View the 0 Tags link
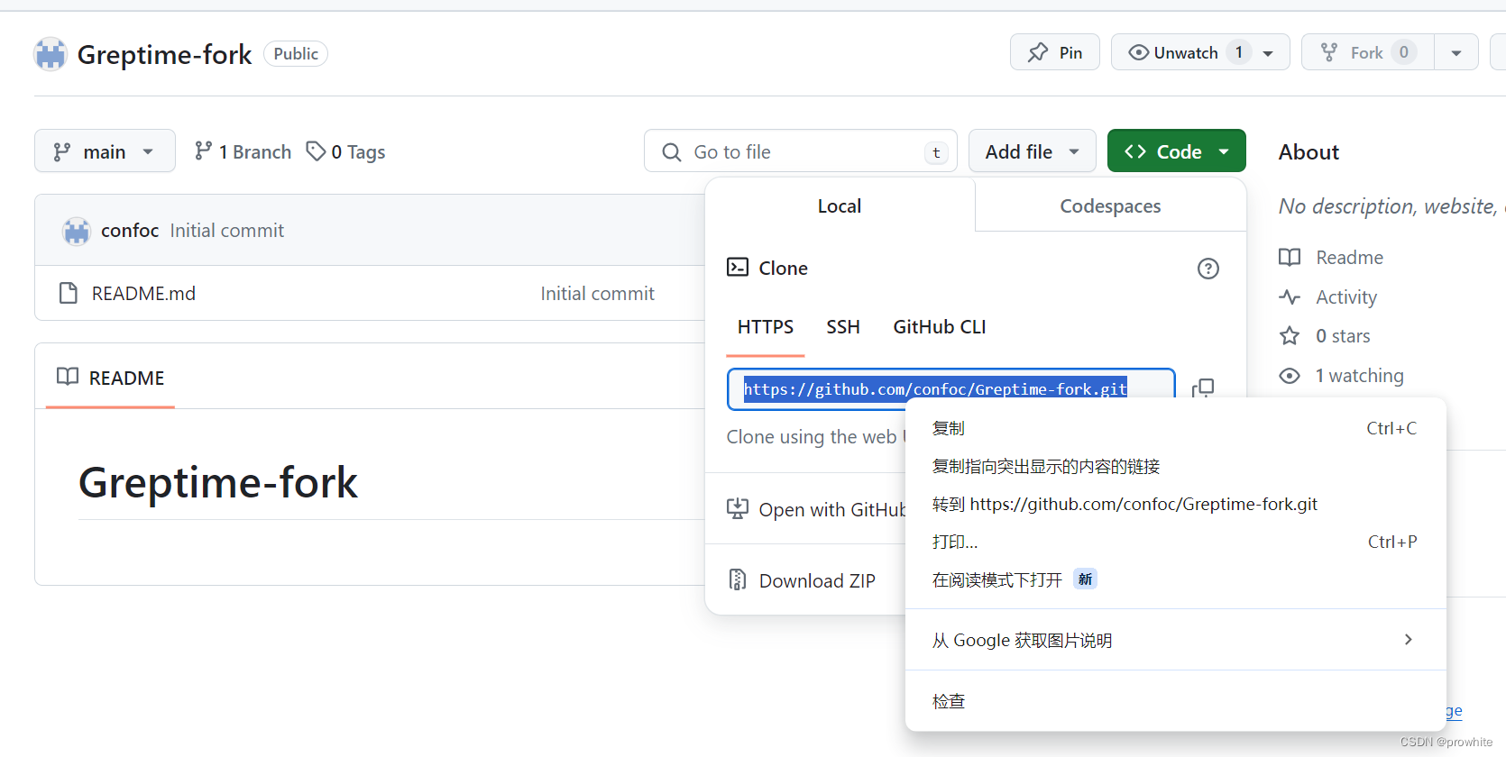The height and width of the screenshot is (757, 1506). [x=345, y=151]
